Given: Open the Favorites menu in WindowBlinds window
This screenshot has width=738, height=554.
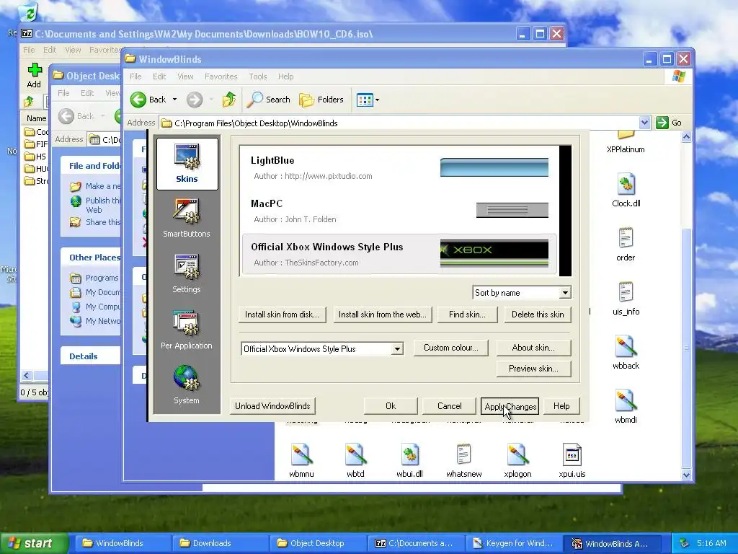Looking at the screenshot, I should pos(221,76).
